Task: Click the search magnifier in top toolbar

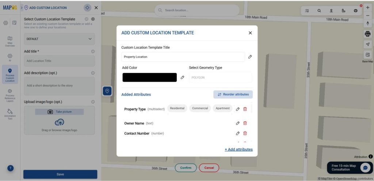Action: [x=319, y=11]
